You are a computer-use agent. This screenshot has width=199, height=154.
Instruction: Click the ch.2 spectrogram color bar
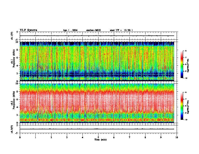coord(182,106)
